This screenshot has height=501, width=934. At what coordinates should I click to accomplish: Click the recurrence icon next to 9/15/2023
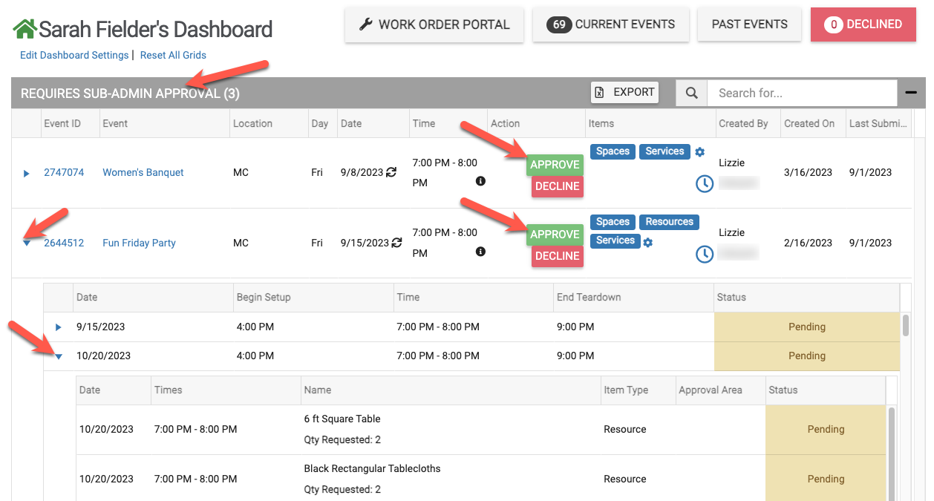click(397, 243)
